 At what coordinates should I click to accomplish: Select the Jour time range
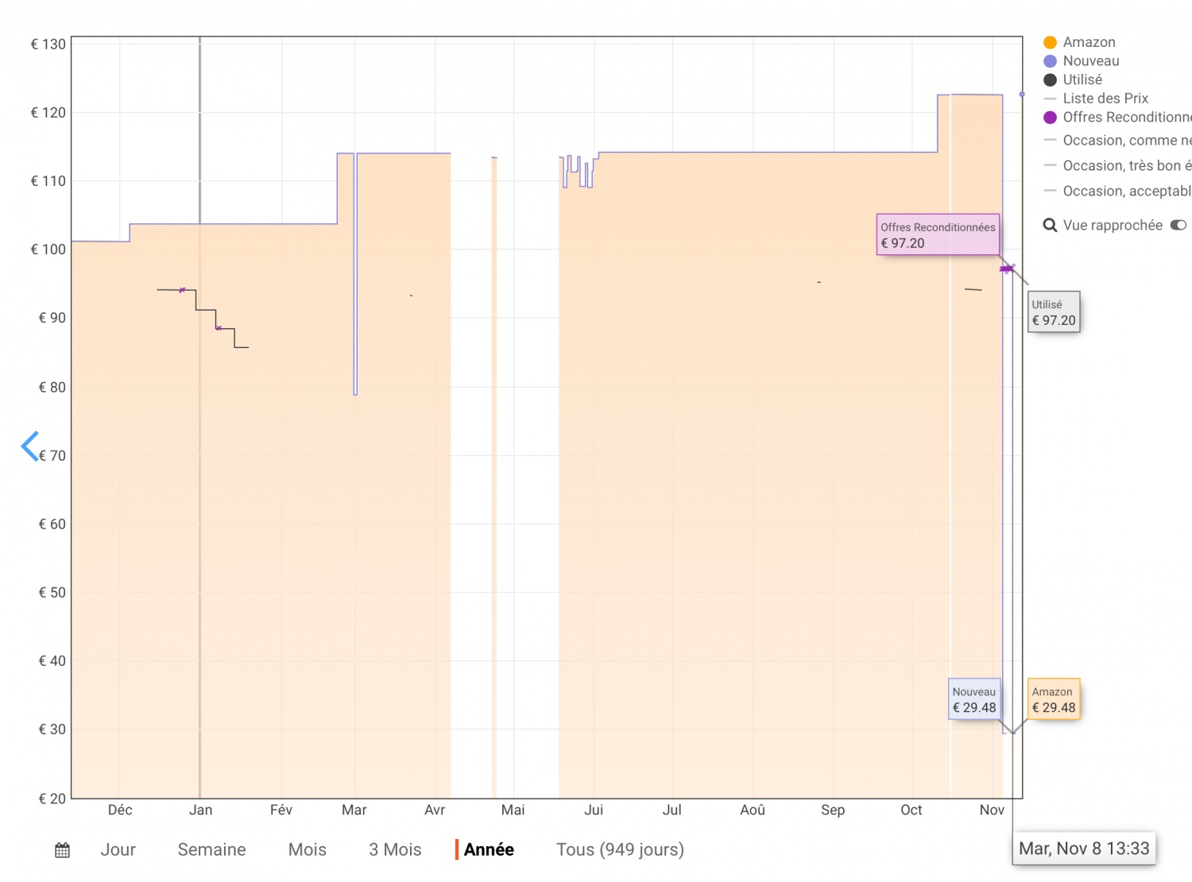pyautogui.click(x=118, y=850)
